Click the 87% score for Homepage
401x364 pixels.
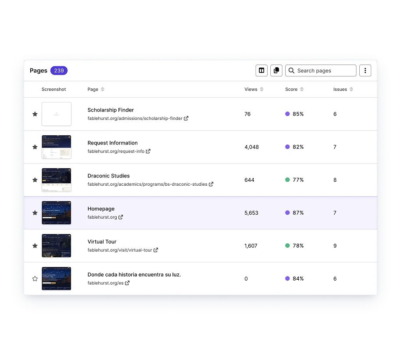click(298, 213)
